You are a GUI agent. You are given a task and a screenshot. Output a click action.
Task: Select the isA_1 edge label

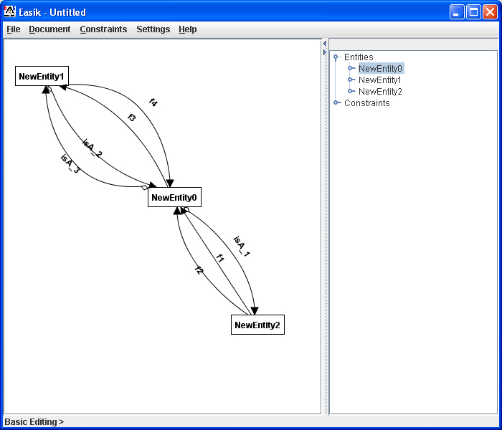pyautogui.click(x=242, y=247)
